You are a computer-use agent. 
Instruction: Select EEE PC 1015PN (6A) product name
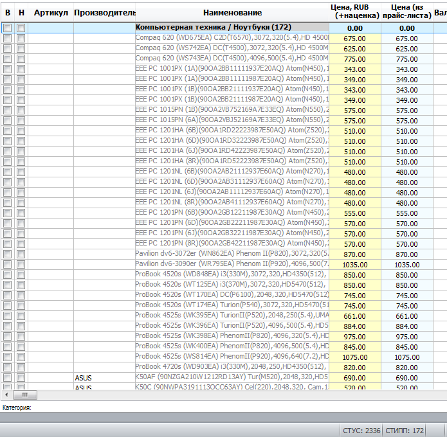tap(232, 120)
